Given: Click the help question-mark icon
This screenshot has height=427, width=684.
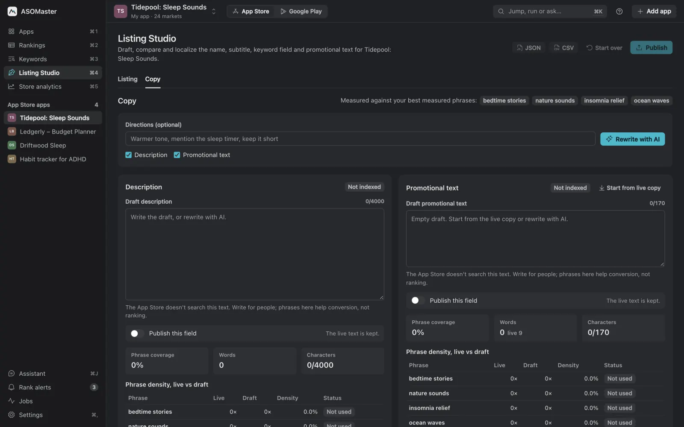Looking at the screenshot, I should tap(619, 12).
